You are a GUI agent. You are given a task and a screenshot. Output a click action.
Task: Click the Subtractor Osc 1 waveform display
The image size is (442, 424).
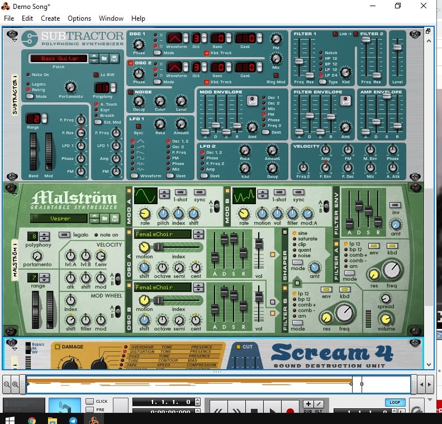174,38
